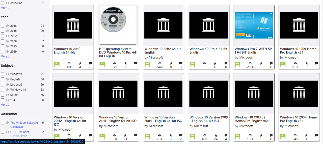Click the 244K view count
This screenshot has width=323, height=144.
click(160, 67)
